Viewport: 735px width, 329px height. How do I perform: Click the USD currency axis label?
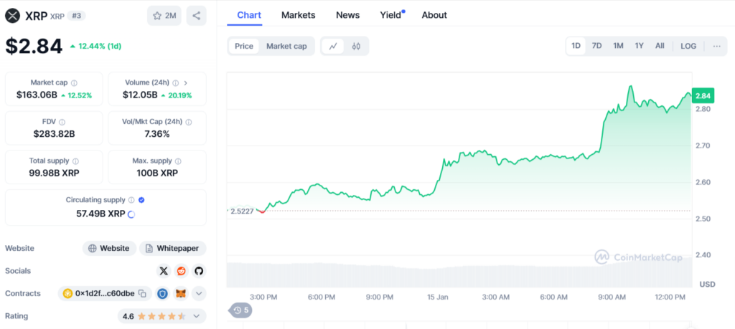[707, 284]
